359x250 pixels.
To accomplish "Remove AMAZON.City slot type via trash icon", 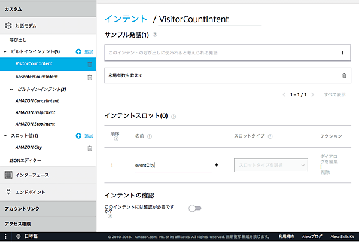I will tap(90, 148).
